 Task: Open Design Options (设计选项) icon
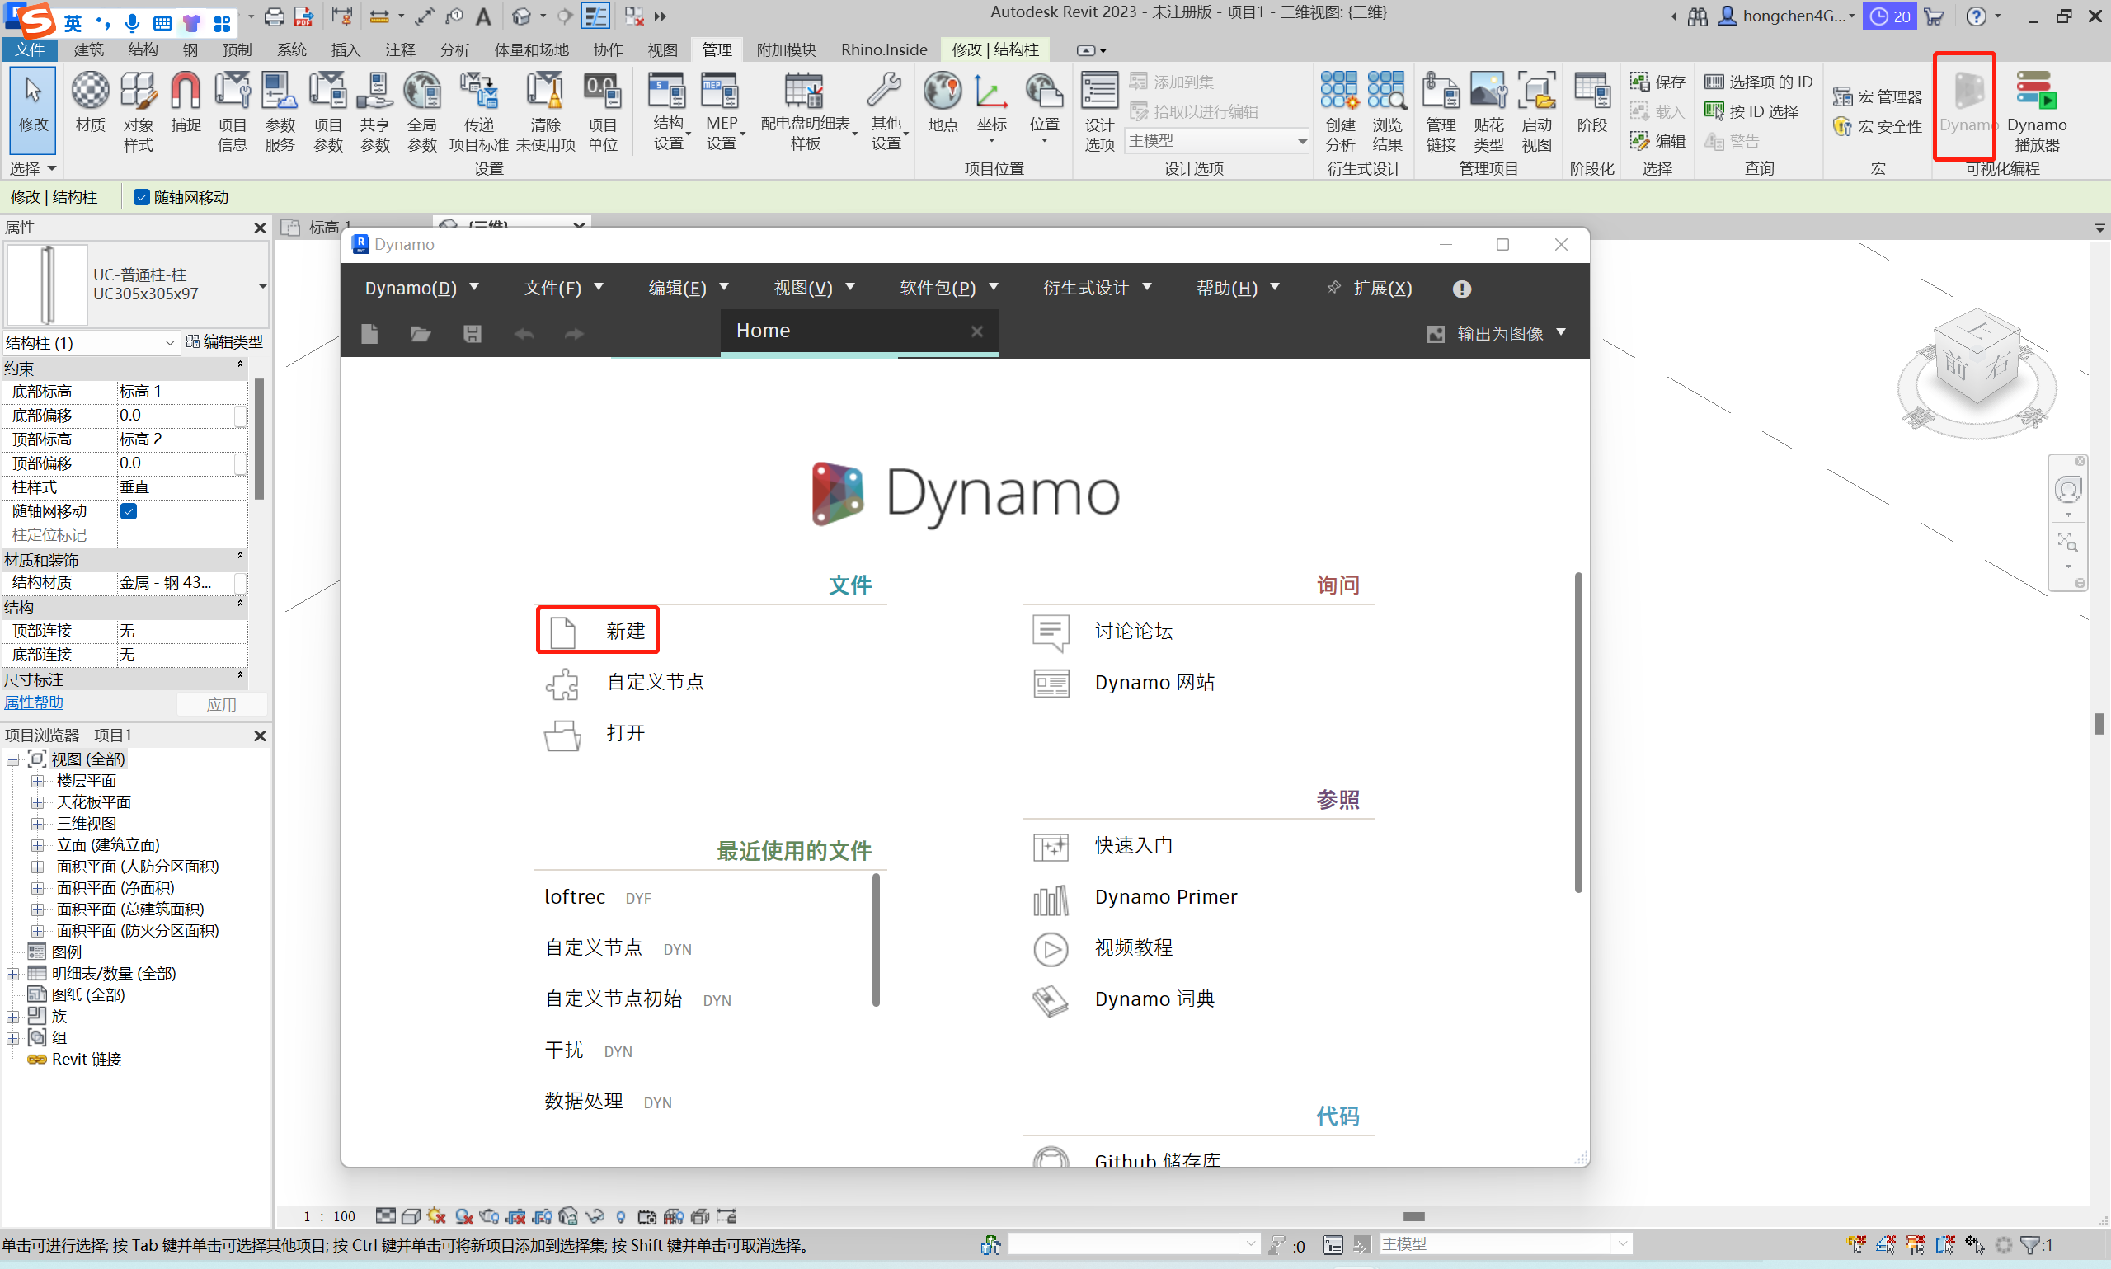click(x=1099, y=112)
